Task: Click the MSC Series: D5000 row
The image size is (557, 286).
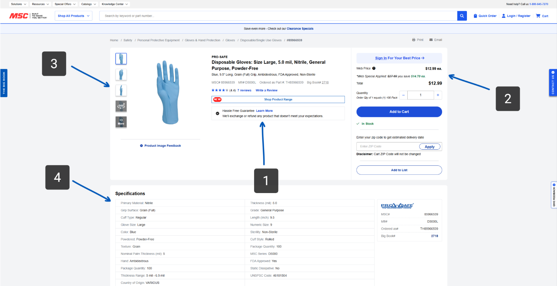Action: (x=309, y=254)
